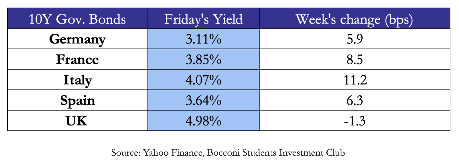Click the Spain row label
Viewport: 459px width, 162px height.
coord(77,100)
